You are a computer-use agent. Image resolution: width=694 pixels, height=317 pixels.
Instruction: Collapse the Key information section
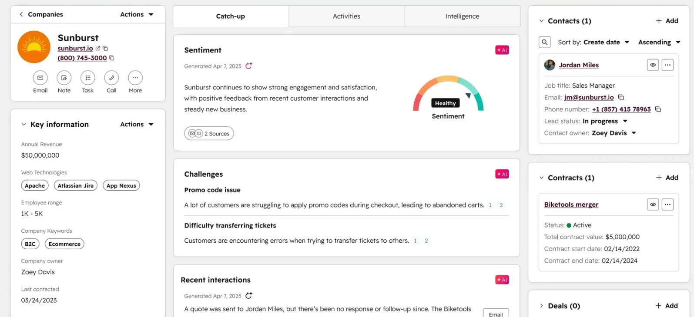(24, 125)
